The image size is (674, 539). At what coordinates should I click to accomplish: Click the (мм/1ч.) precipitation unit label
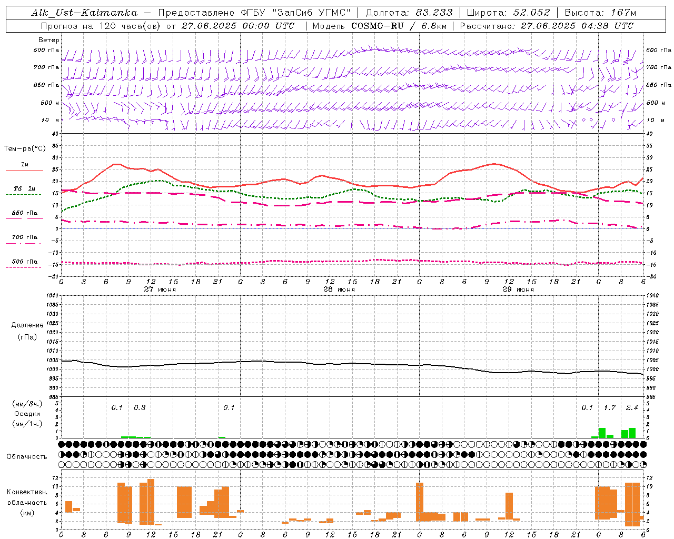tap(27, 424)
